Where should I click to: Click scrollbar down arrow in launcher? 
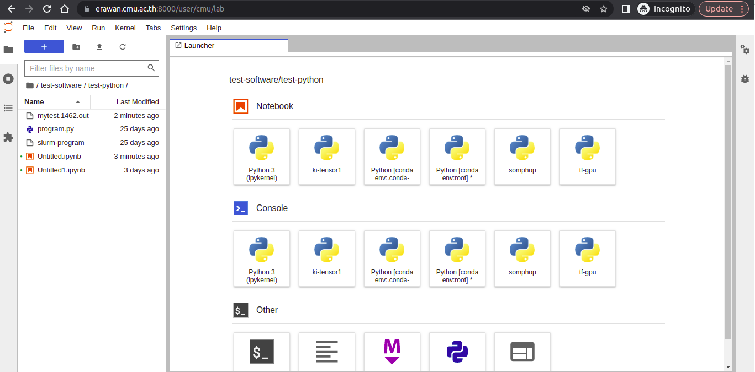[728, 366]
